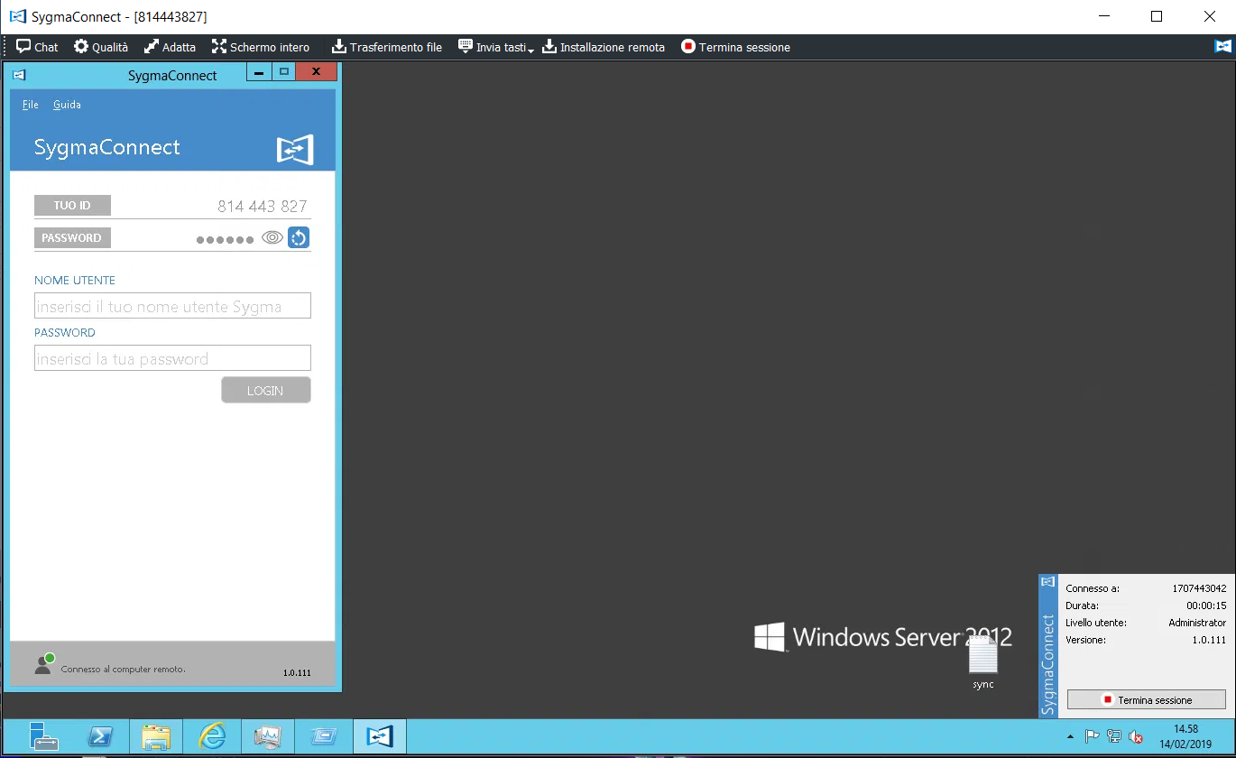Image resolution: width=1236 pixels, height=758 pixels.
Task: Open Trasferimento file
Action: [387, 47]
